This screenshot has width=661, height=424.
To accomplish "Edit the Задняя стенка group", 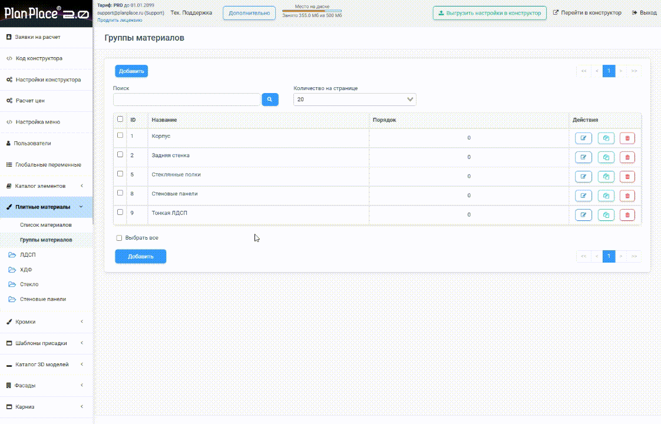I will coord(583,157).
